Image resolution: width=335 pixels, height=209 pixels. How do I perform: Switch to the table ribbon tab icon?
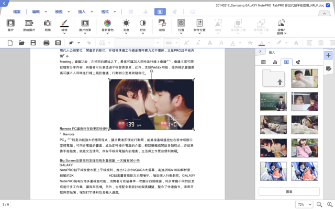click(131, 11)
